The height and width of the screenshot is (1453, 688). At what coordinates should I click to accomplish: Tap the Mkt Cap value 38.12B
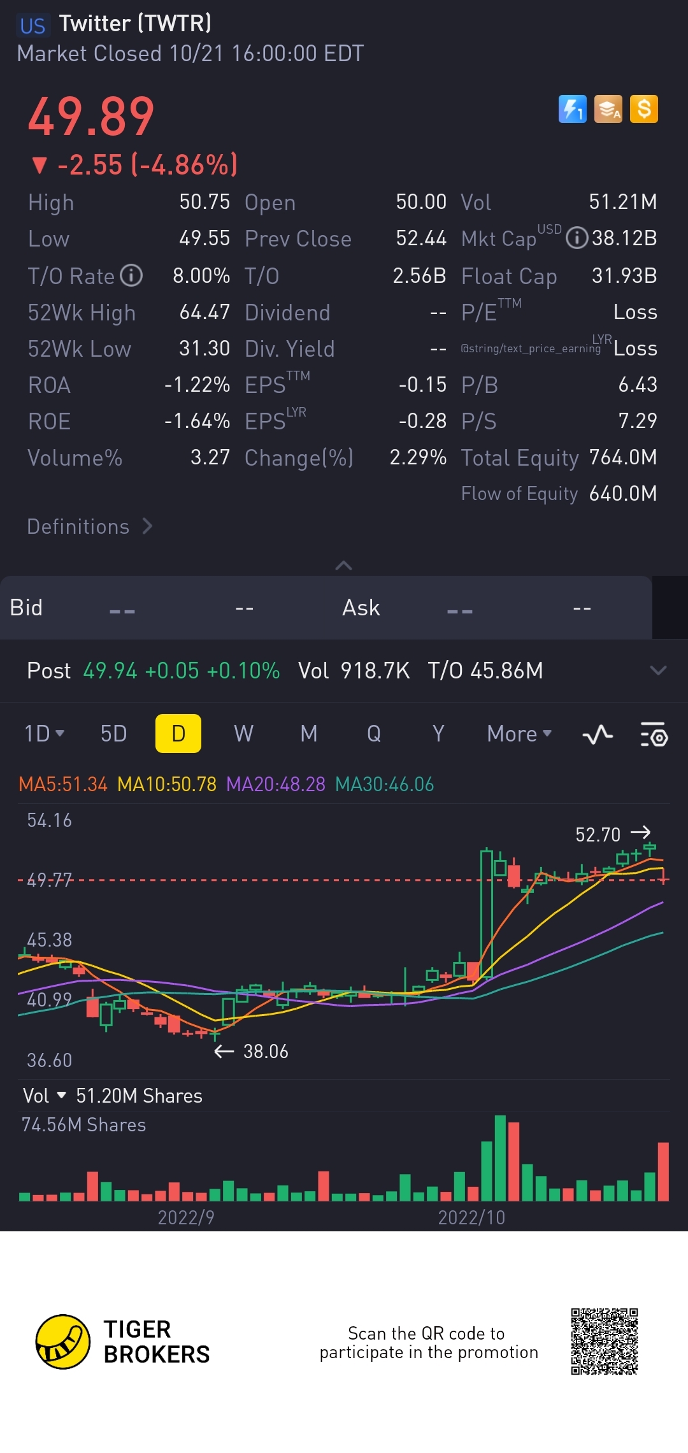pyautogui.click(x=624, y=238)
